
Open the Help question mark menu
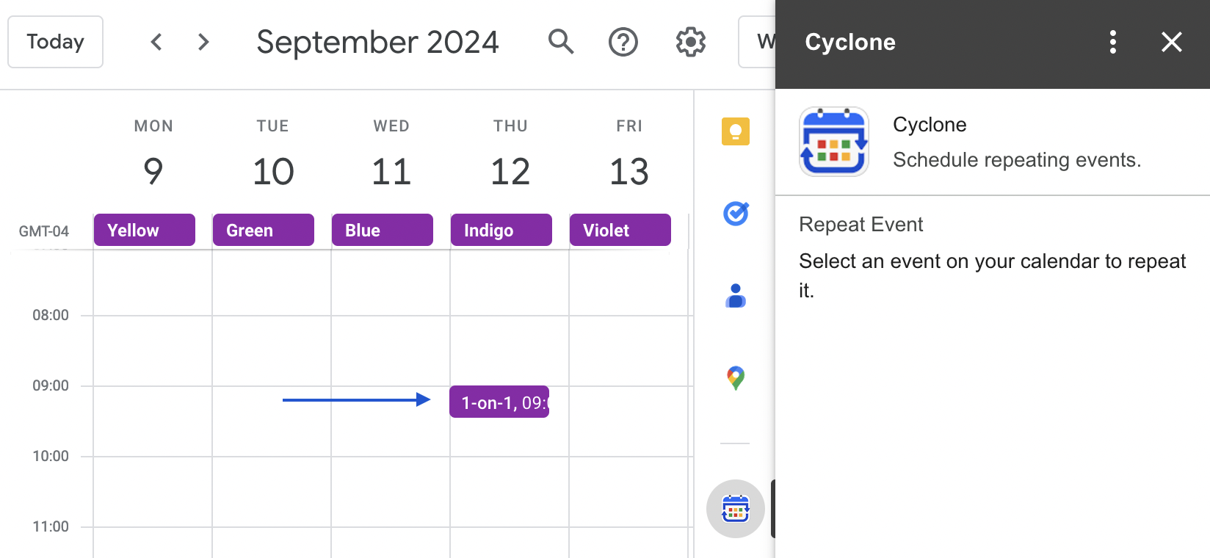coord(623,42)
